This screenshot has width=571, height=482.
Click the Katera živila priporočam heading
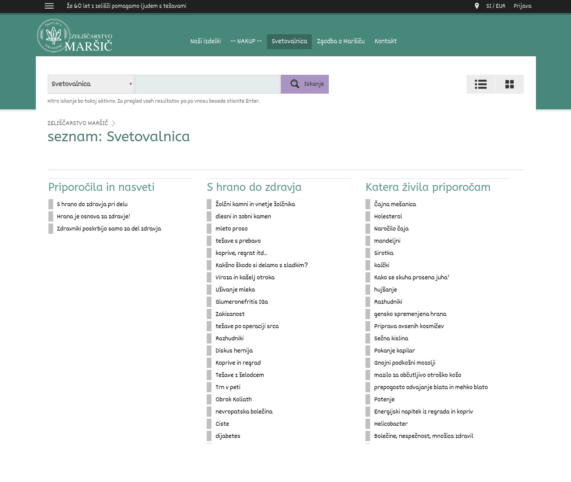(x=428, y=187)
